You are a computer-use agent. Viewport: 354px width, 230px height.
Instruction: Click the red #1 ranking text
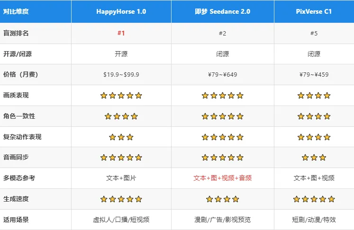tap(121, 34)
